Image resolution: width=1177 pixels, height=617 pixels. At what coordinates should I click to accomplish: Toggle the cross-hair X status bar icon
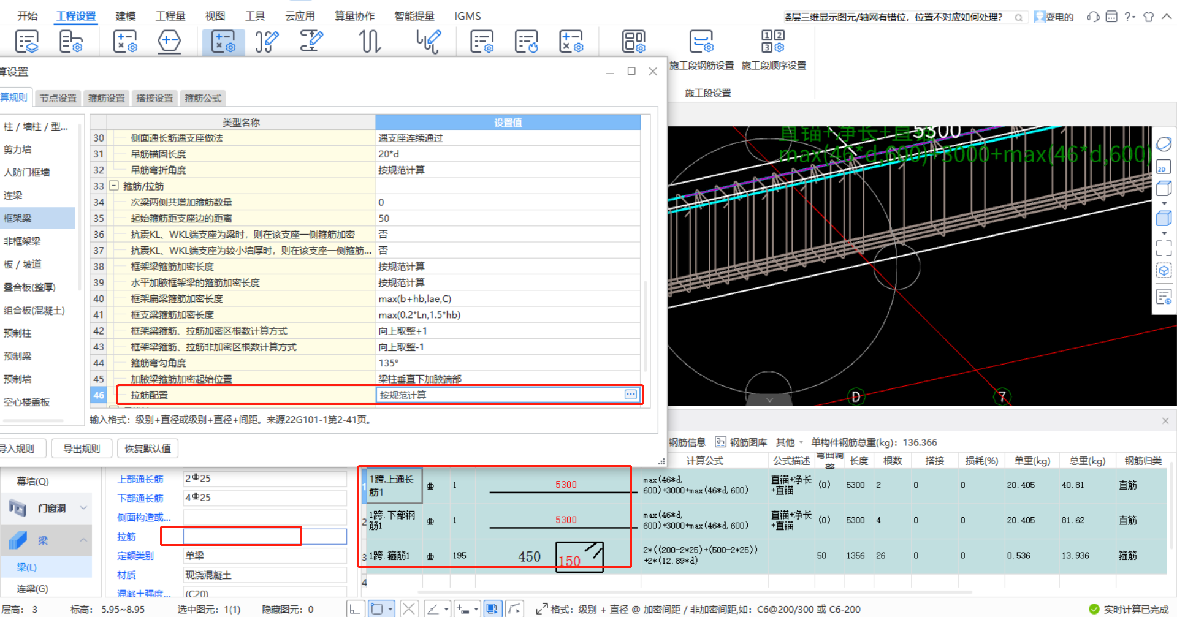[409, 609]
